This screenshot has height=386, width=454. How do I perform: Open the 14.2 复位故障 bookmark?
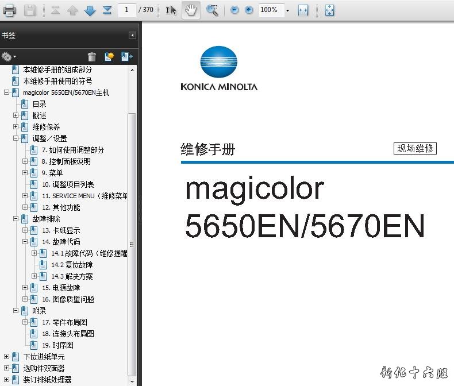(x=72, y=265)
